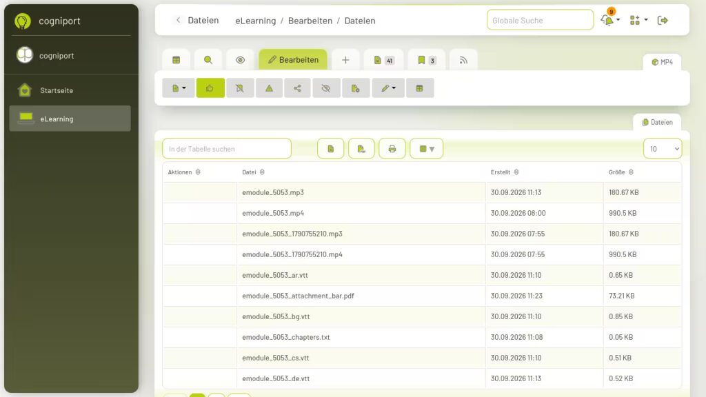Image resolution: width=706 pixels, height=397 pixels.
Task: Focus the 'In der Tabelle suchen' field
Action: click(227, 149)
